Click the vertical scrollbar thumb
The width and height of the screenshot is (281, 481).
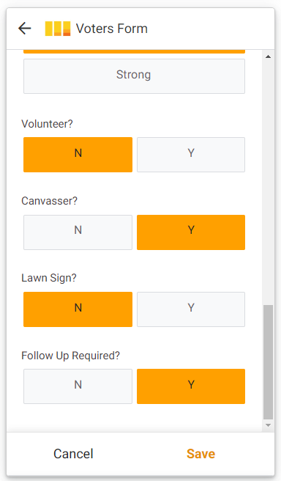[268, 362]
